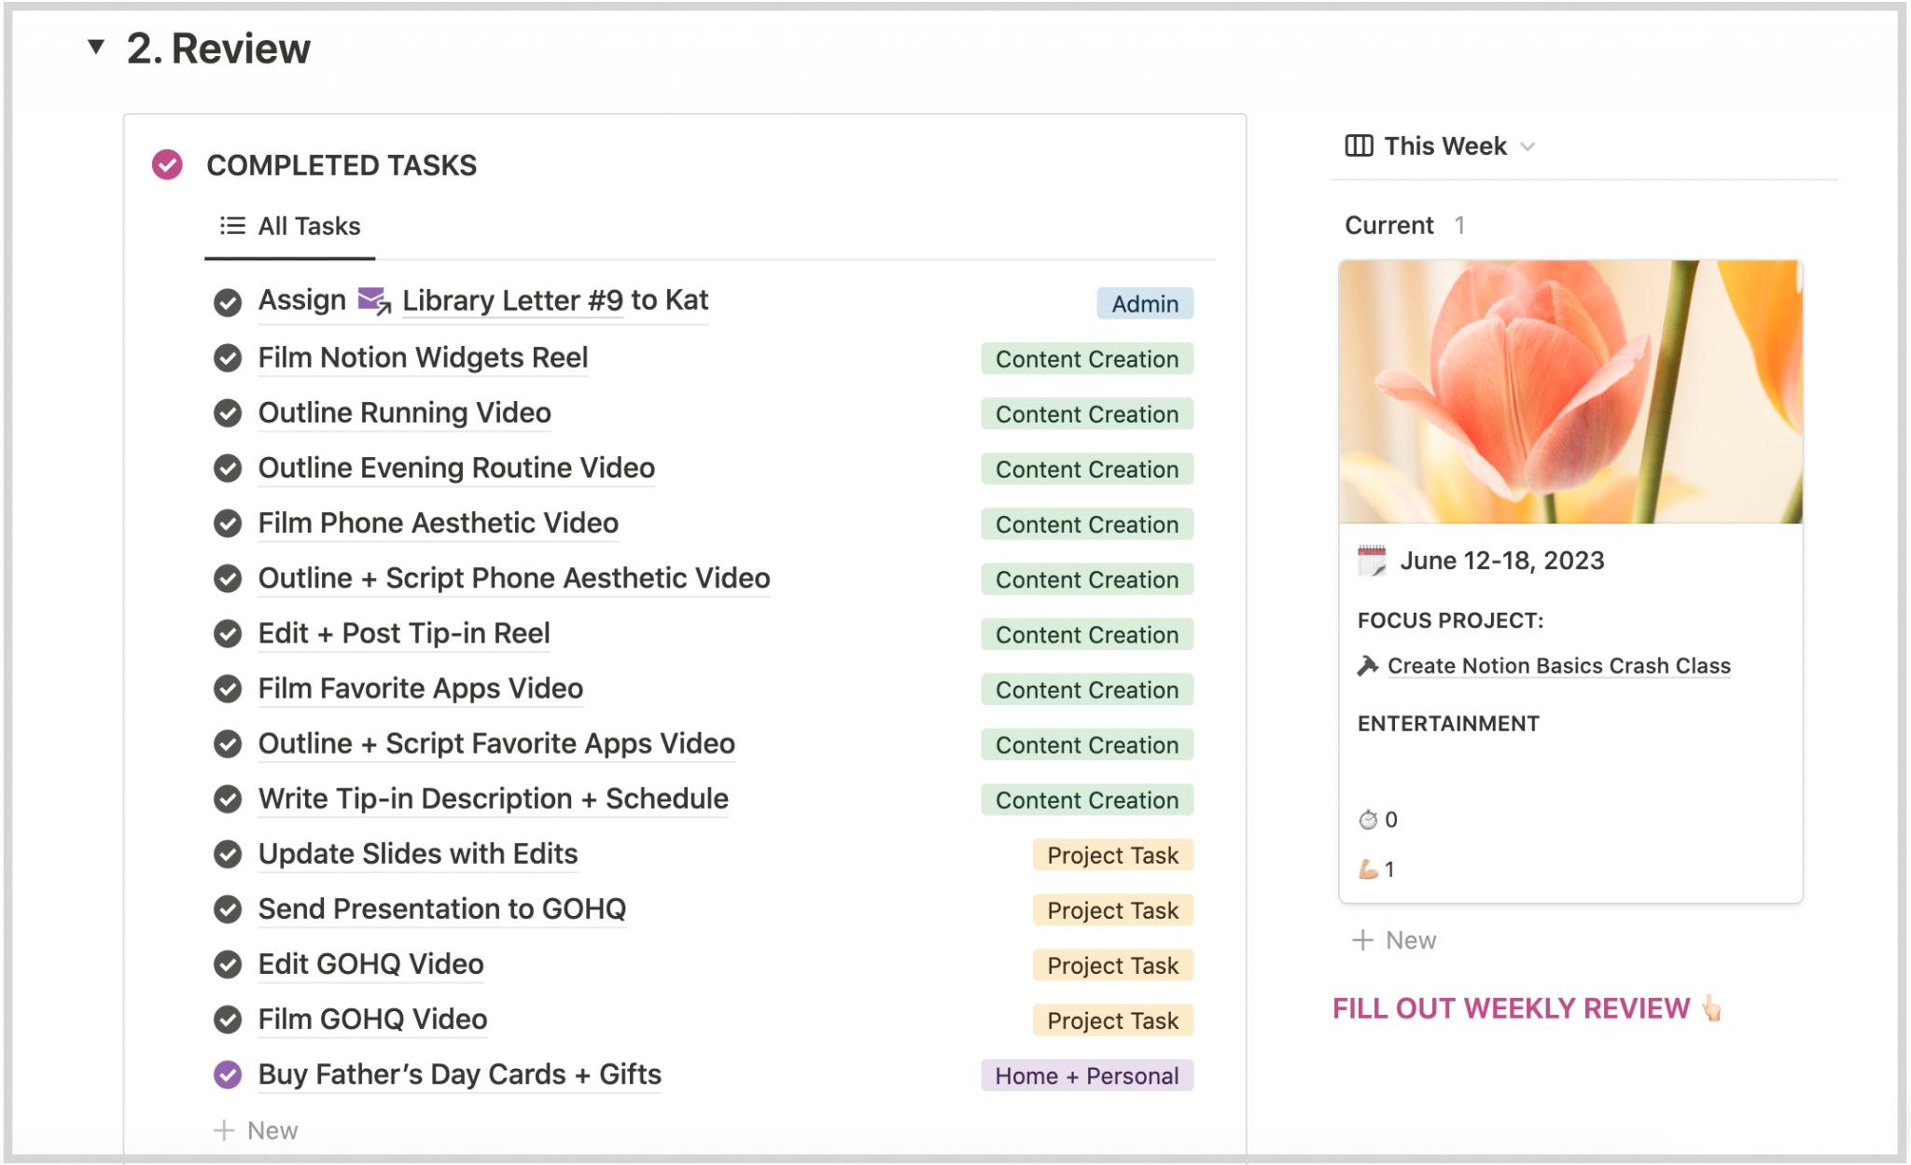Click the calendar icon next to June 12-18, 2023
Screen dimensions: 1911x1165
point(1372,561)
